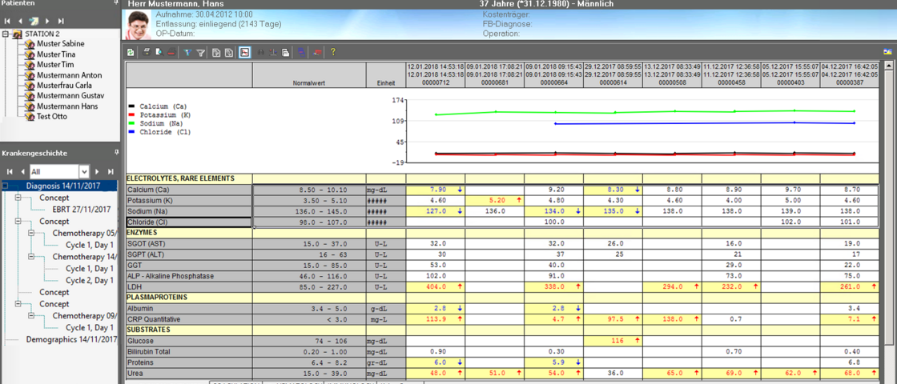
Task: Select patient Mustermann Hans
Action: point(67,106)
